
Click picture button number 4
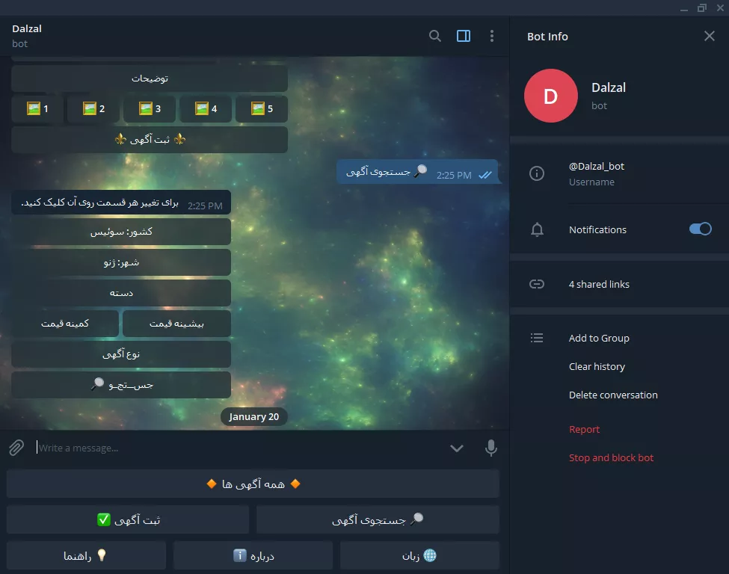tap(206, 109)
